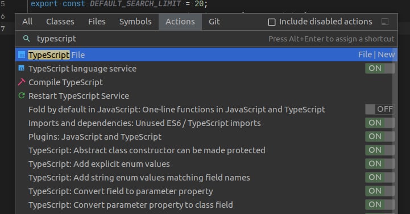Click the Compile TypeScript hammer icon
Image resolution: width=410 pixels, height=214 pixels.
(22, 82)
